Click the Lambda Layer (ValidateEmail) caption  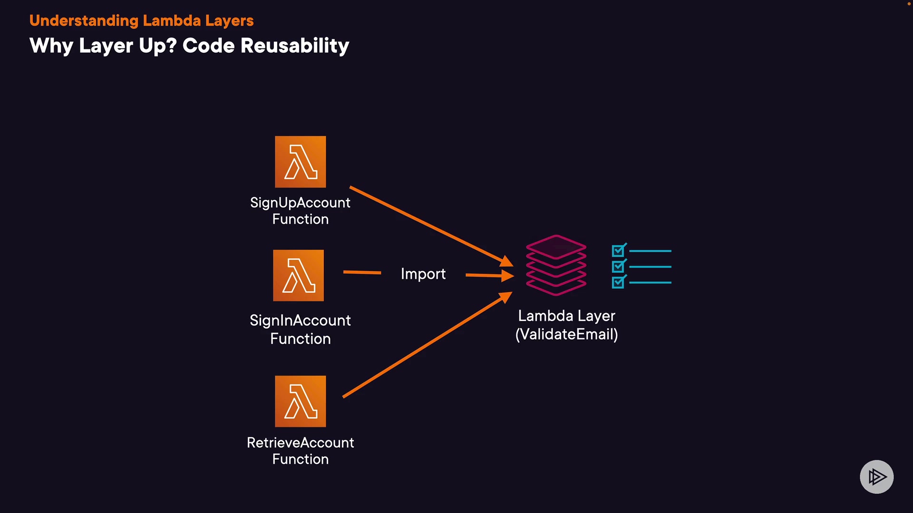tap(566, 325)
